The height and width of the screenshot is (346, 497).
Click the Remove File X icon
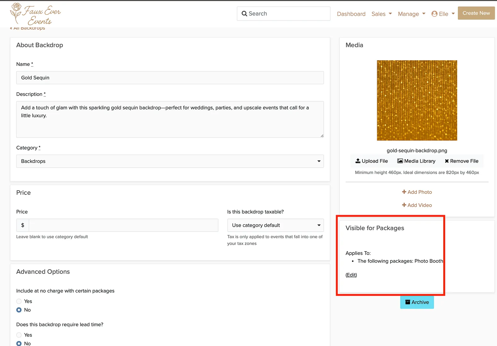(x=447, y=161)
